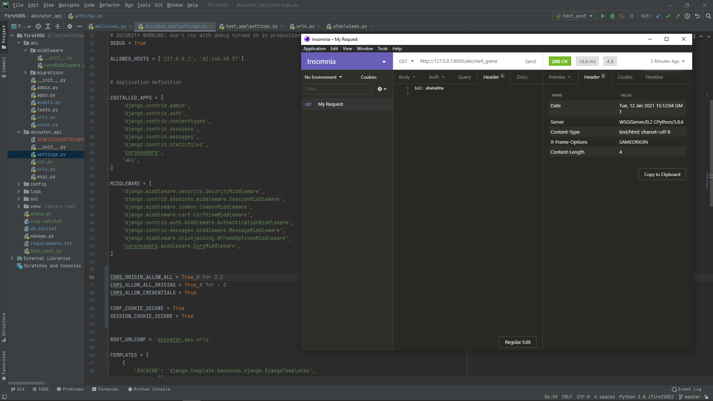Image resolution: width=713 pixels, height=401 pixels.
Task: Hide the Project tool window
Action: (x=79, y=26)
